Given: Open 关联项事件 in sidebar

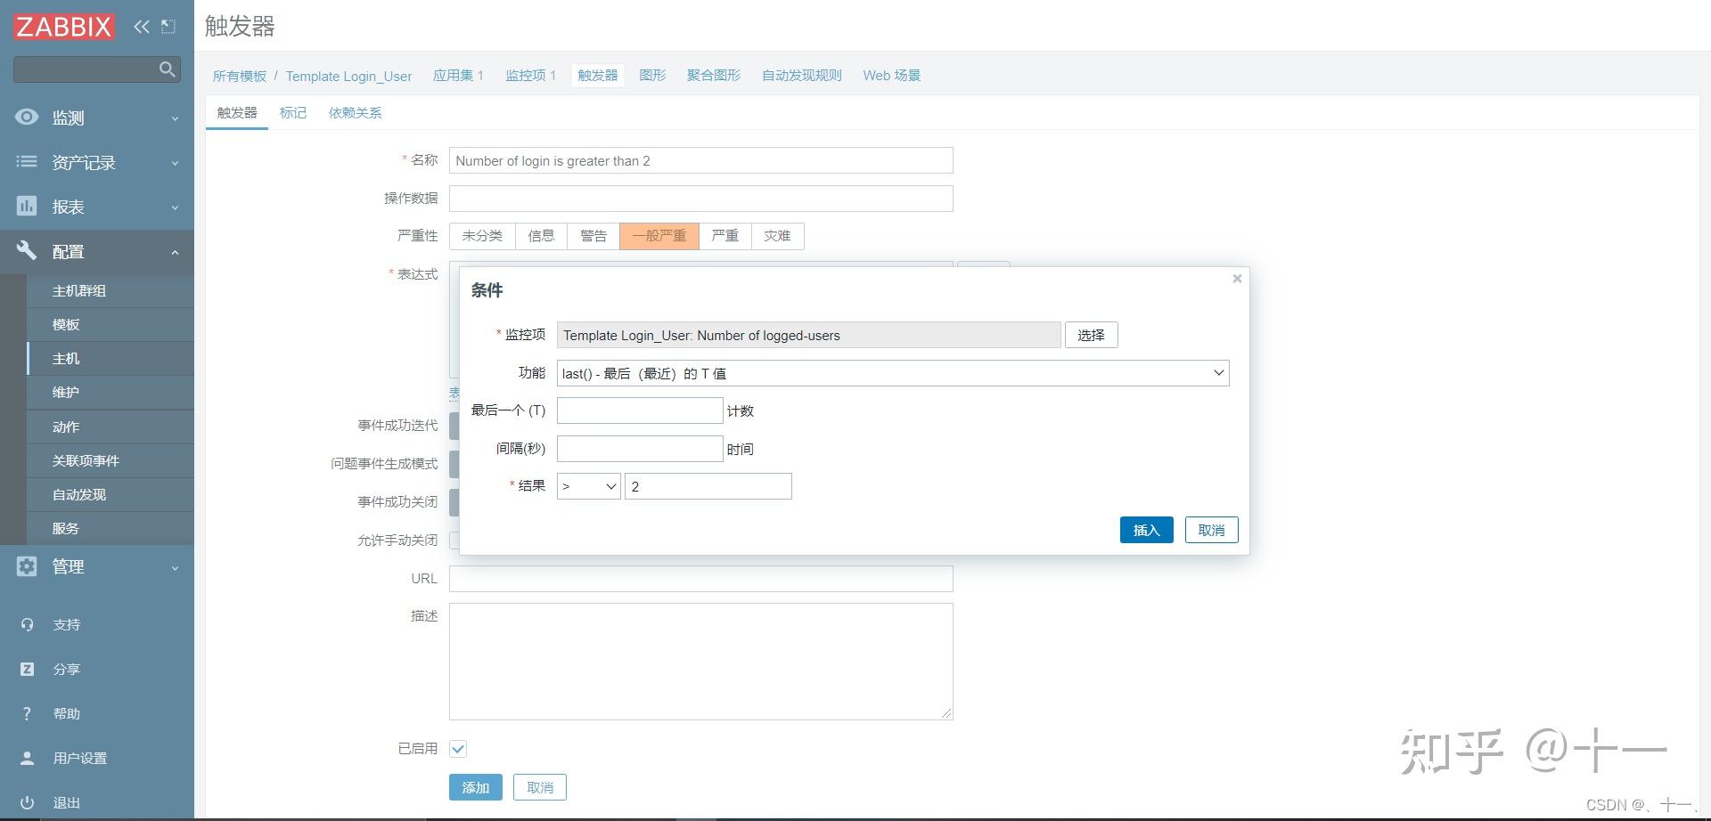Looking at the screenshot, I should coord(111,461).
